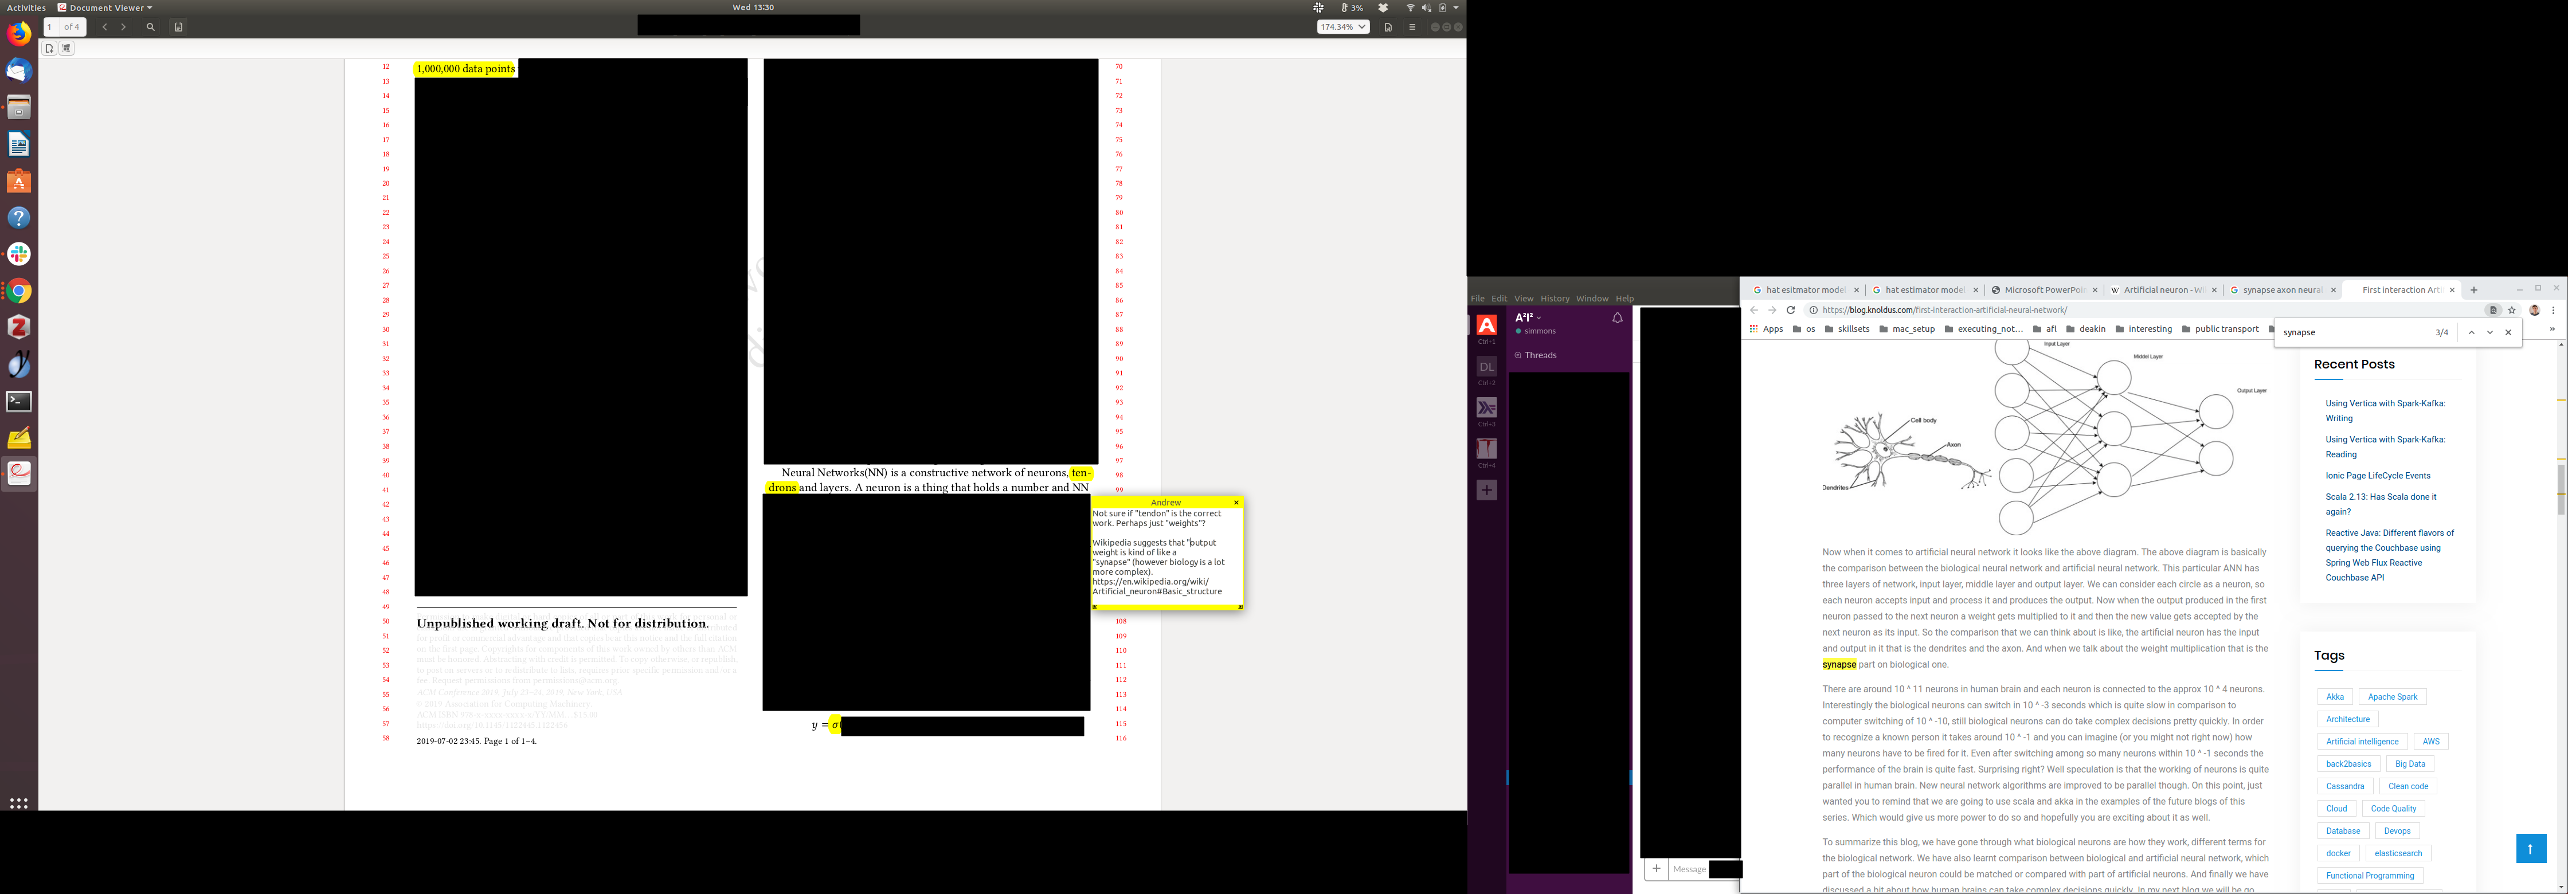Screen dimensions: 2568x894
Task: Open the Ionic Page LifeCycle Events post
Action: (x=2378, y=476)
